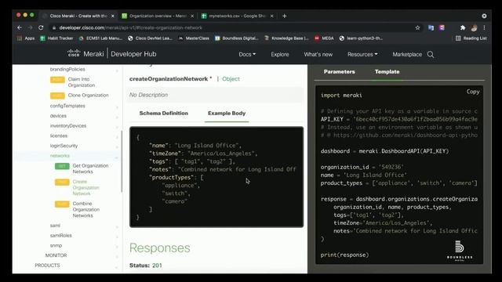This screenshot has width=502, height=282.
Task: Open a new browser tab
Action: coord(284,16)
